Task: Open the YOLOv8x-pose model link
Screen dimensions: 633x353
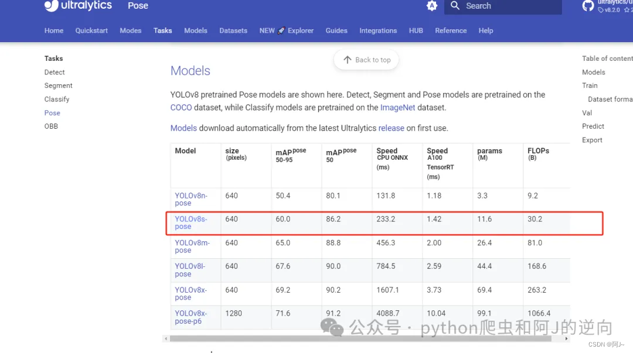Action: pyautogui.click(x=190, y=294)
